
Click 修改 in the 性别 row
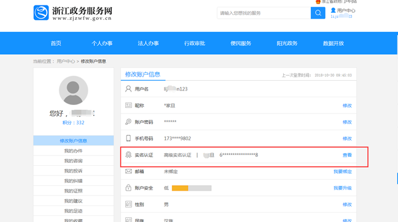347,205
